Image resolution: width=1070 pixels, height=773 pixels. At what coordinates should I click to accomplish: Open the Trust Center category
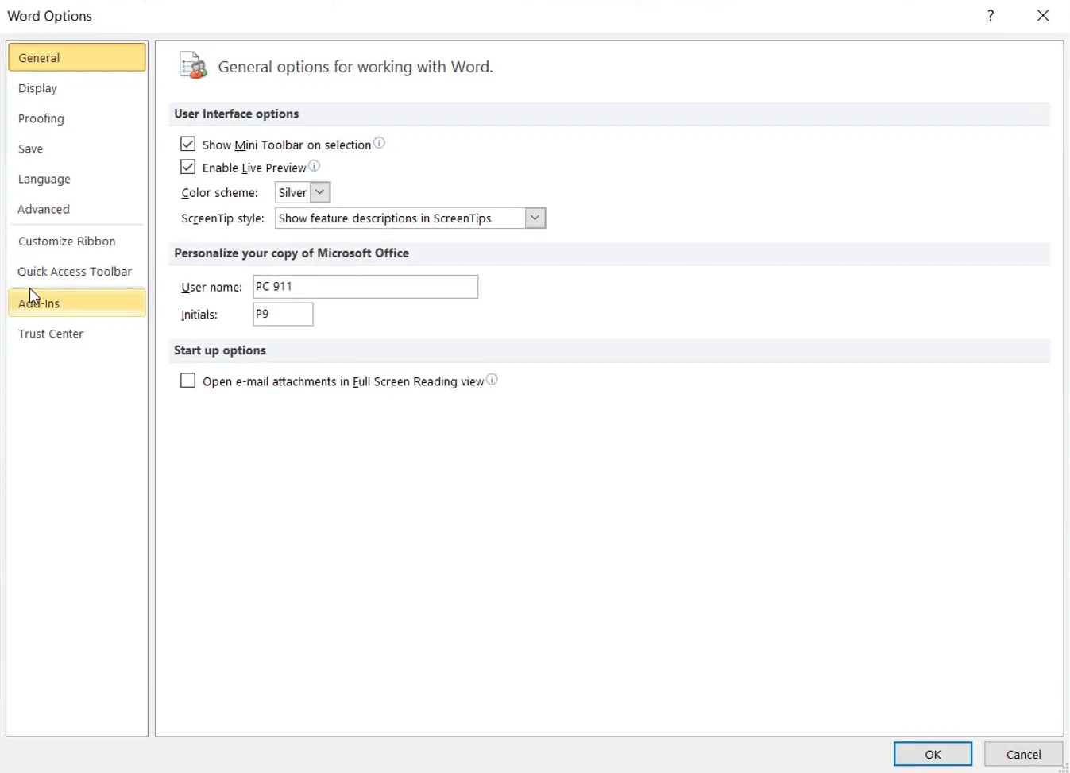click(x=77, y=334)
